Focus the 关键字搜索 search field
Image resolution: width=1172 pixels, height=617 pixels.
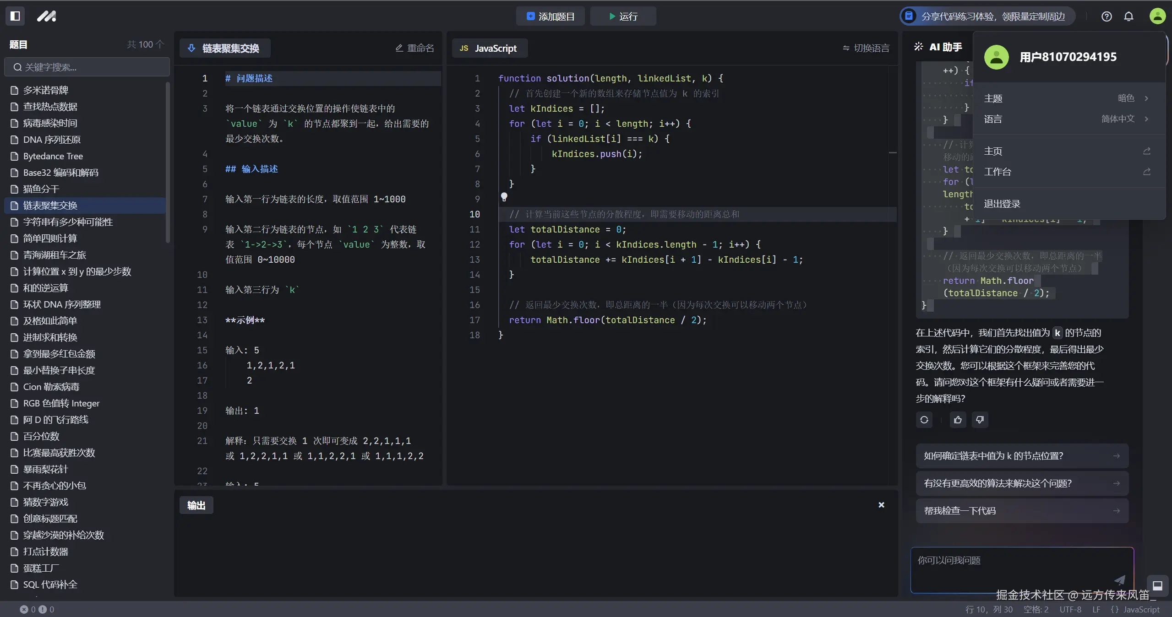87,67
